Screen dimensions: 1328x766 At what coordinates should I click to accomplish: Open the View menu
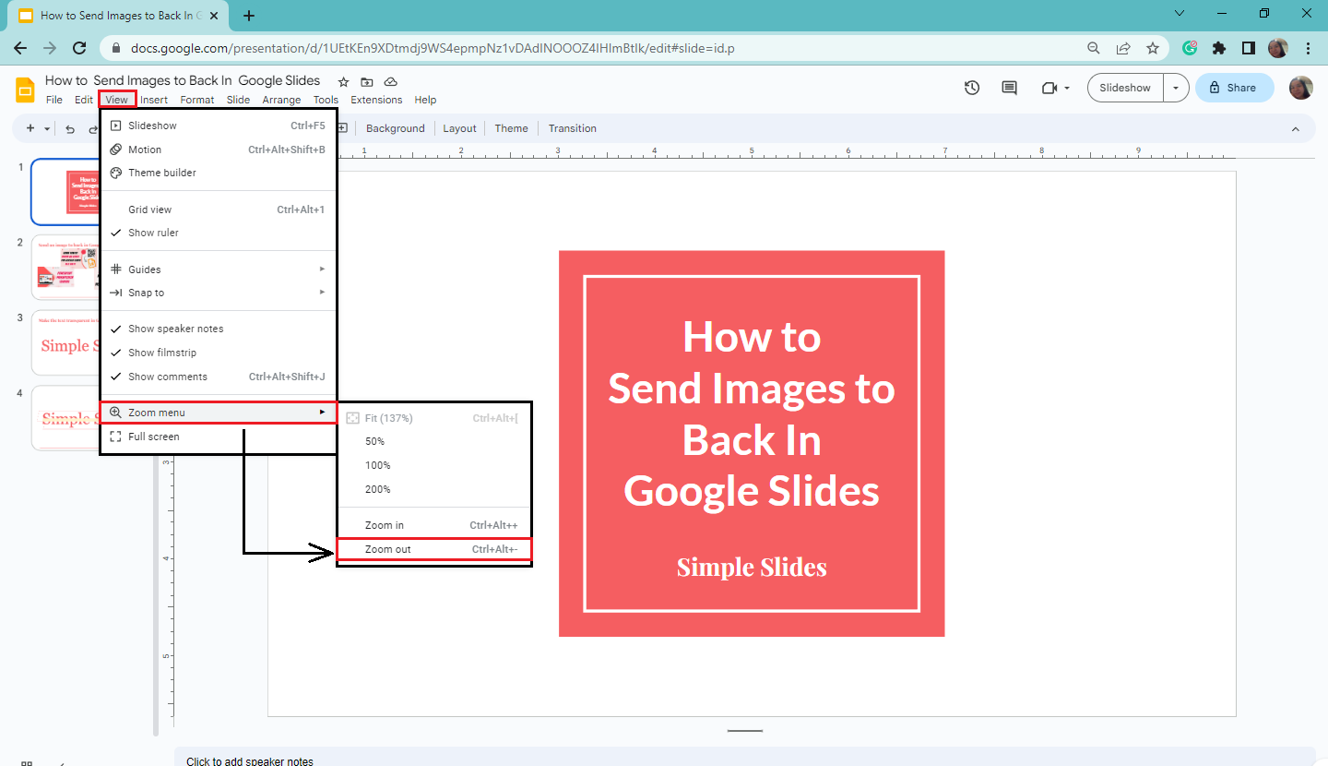coord(117,100)
